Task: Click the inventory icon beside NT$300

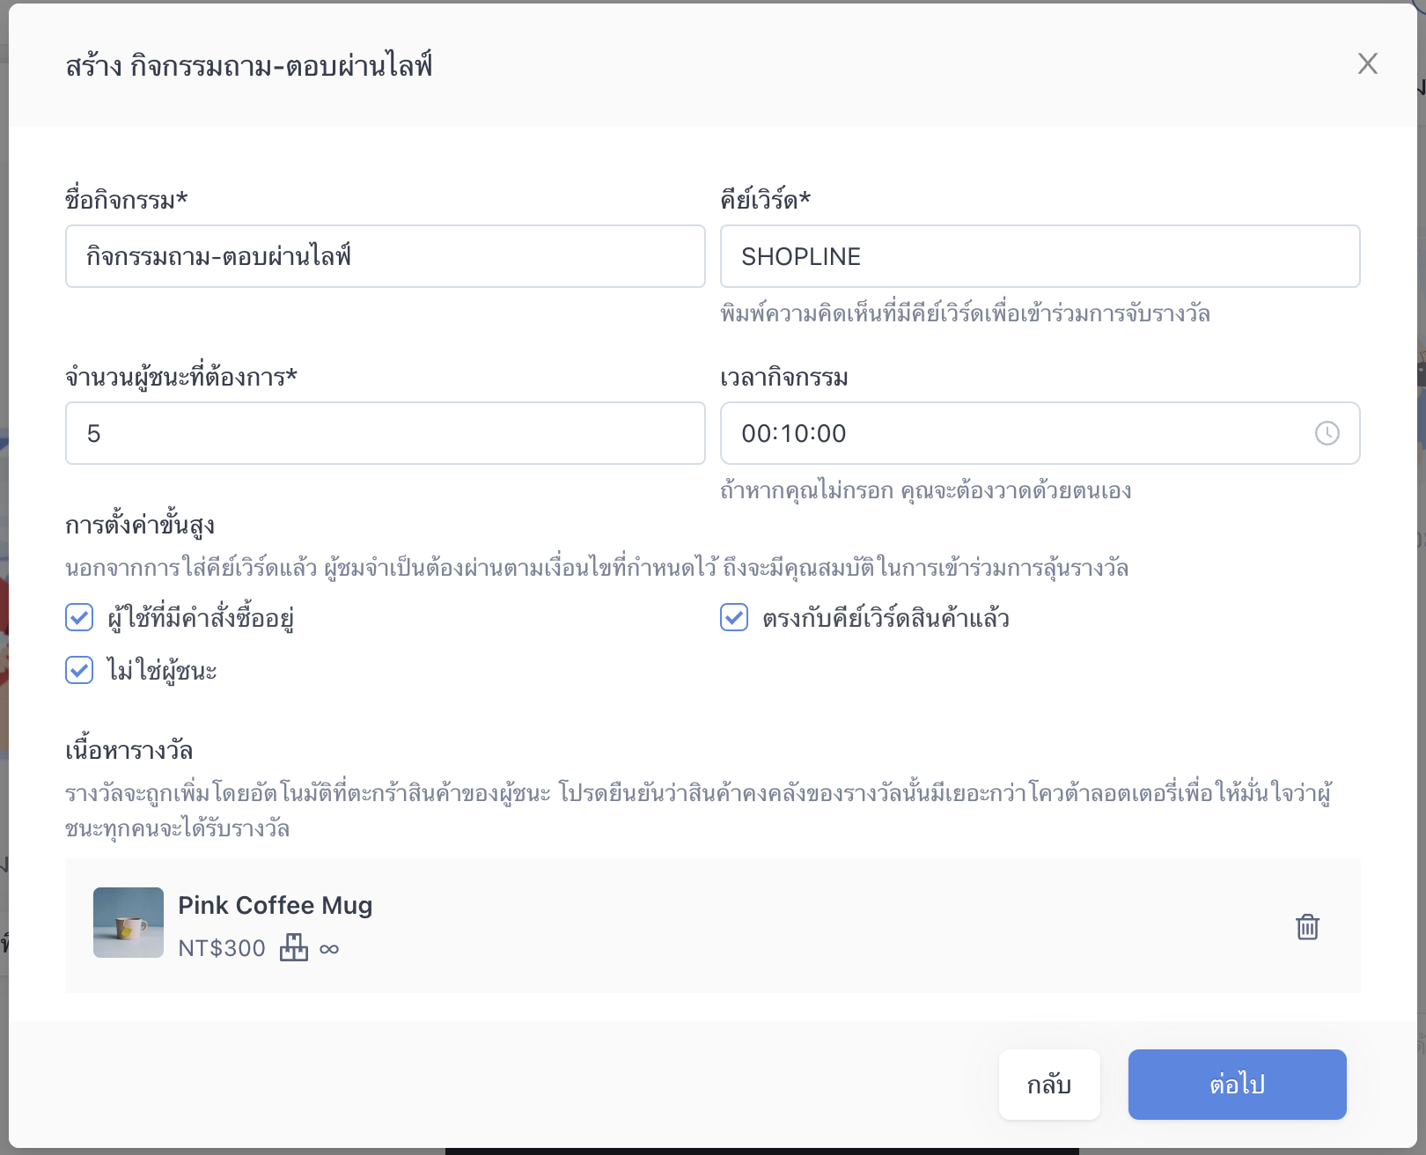Action: pyautogui.click(x=294, y=948)
